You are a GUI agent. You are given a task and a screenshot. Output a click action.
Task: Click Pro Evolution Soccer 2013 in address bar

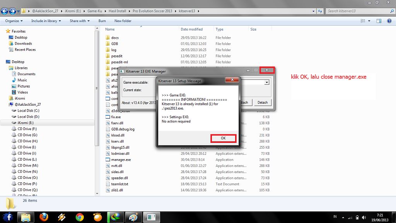click(x=152, y=11)
